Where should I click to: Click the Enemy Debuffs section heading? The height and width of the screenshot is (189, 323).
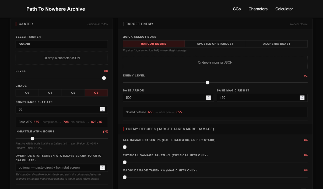(x=170, y=129)
